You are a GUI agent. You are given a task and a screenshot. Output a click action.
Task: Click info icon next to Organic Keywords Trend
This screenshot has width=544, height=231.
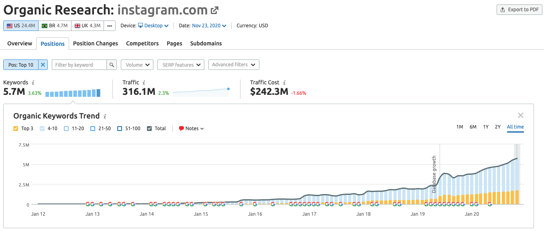pos(105,116)
